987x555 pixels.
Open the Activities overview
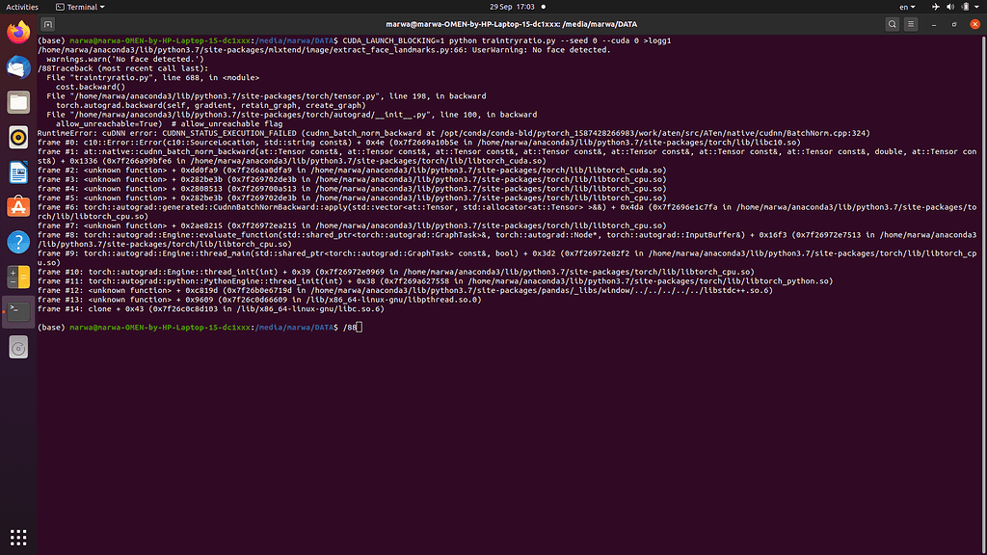21,7
